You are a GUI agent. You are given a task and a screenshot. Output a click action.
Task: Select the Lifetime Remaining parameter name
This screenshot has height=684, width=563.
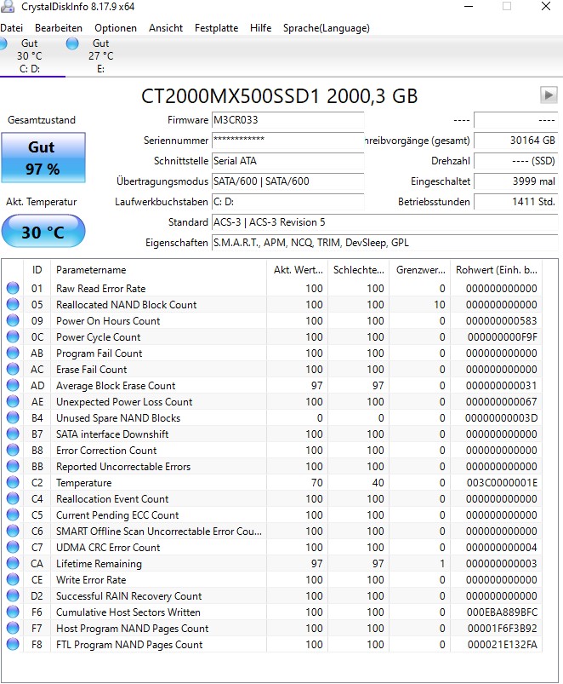click(99, 564)
